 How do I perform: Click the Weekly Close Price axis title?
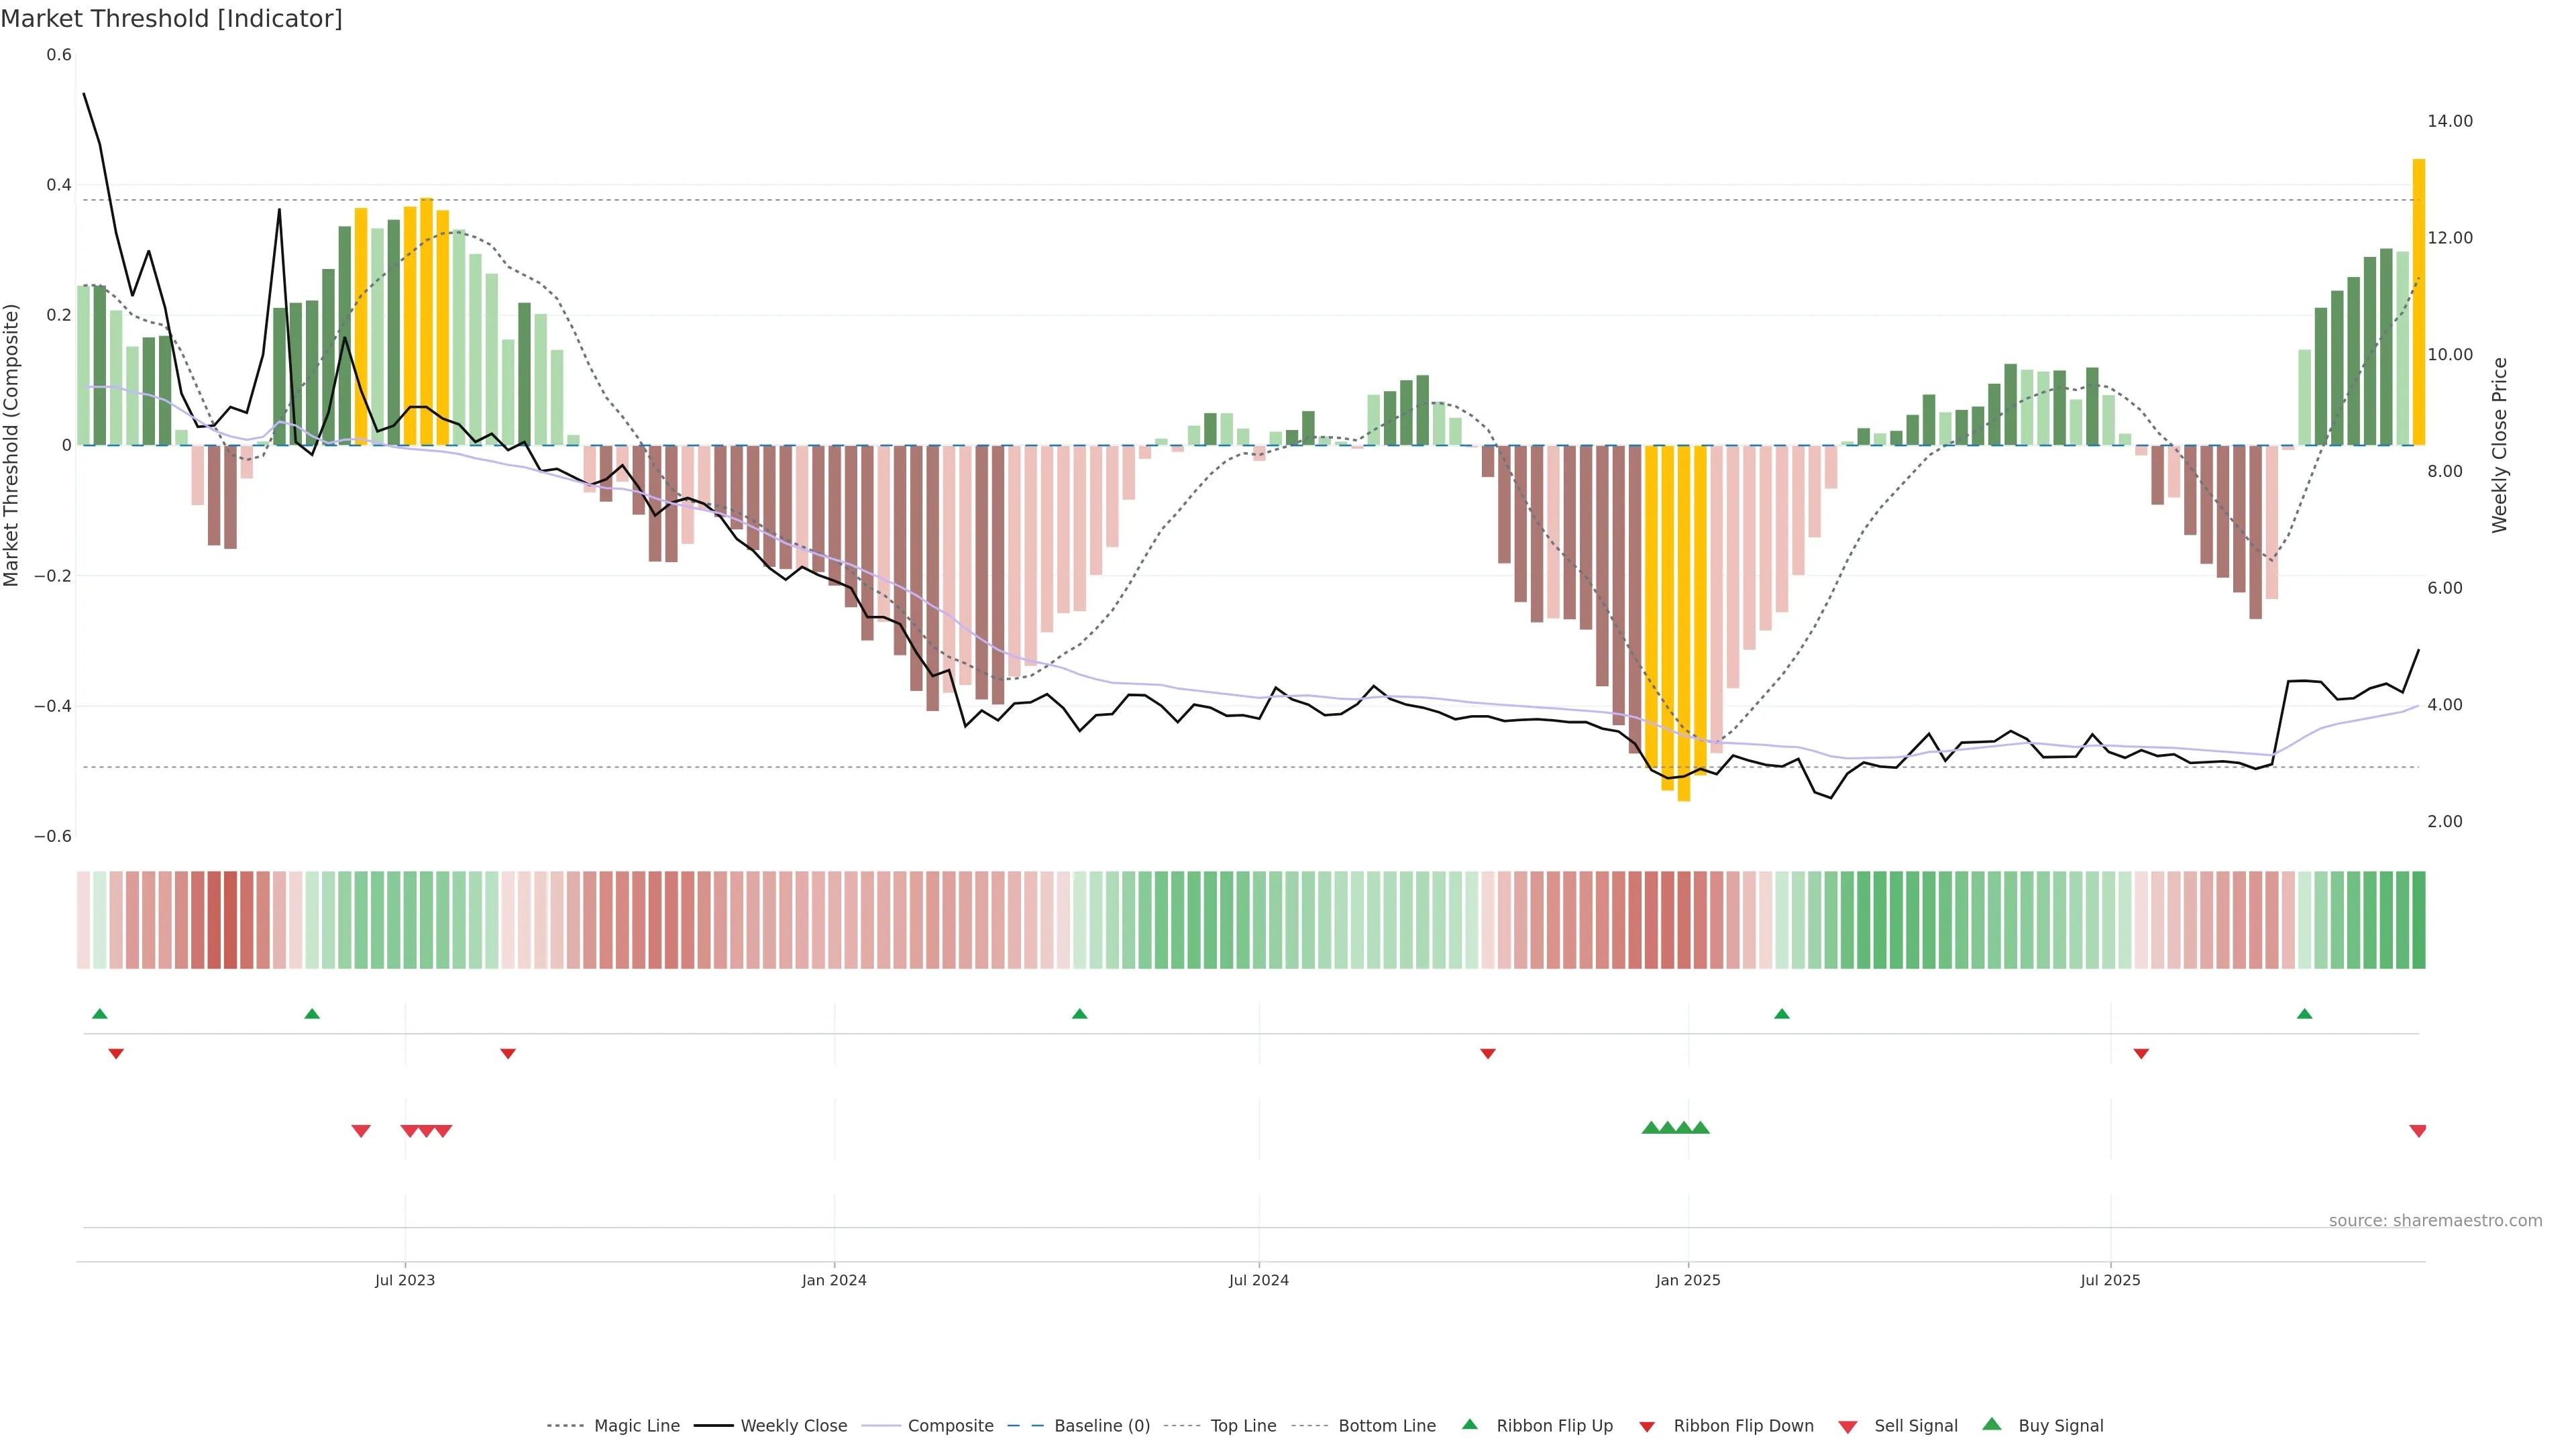pos(2499,445)
